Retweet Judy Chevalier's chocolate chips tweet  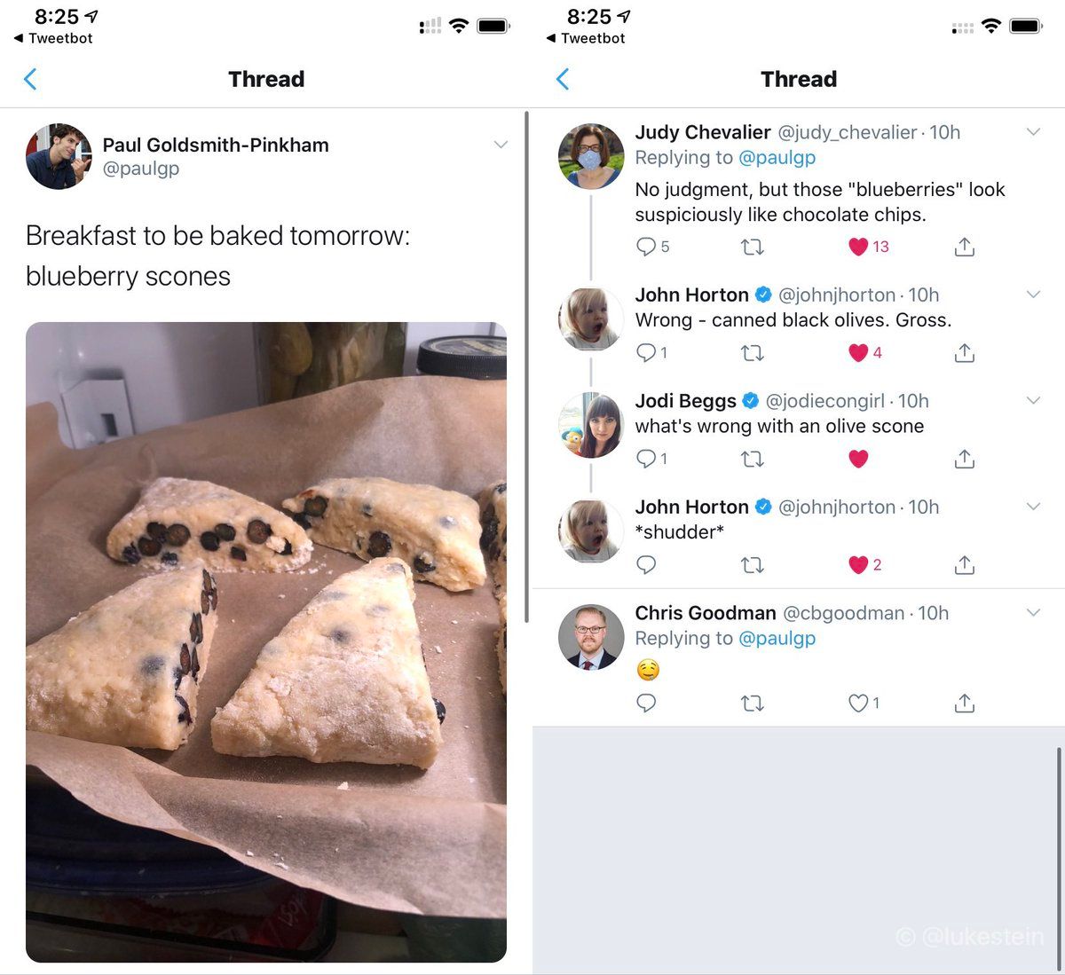pyautogui.click(x=752, y=247)
